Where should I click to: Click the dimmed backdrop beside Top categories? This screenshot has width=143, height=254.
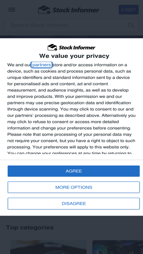coord(97,227)
